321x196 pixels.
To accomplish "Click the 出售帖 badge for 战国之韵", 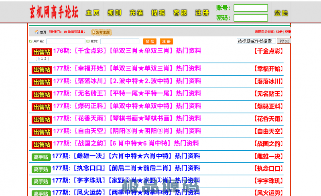I will (42, 145).
